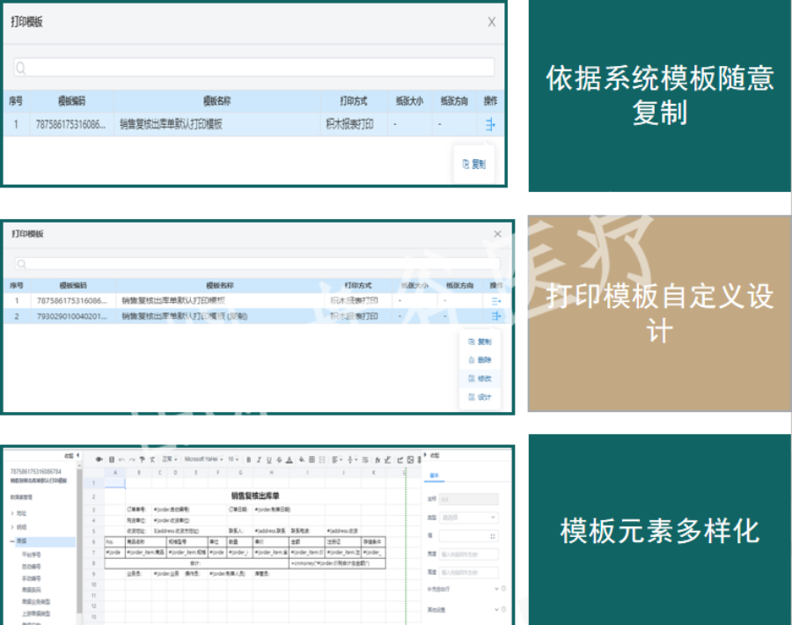Click the 合计 cell in row 8
Image resolution: width=792 pixels, height=625 pixels.
[x=195, y=563]
